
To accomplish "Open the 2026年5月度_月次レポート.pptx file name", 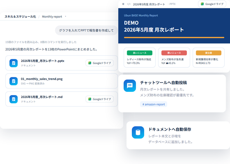I will 43,61.
